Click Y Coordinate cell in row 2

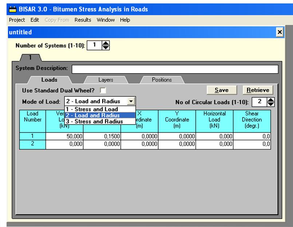177,145
